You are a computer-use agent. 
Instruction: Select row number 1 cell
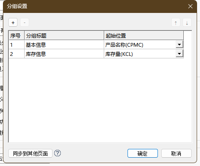(x=17, y=45)
